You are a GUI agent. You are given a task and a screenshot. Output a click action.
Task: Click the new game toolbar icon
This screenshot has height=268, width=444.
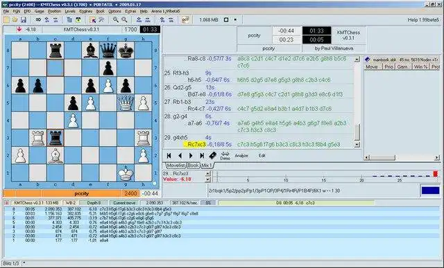click(6, 20)
